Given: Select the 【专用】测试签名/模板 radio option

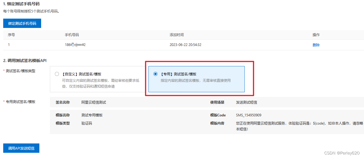Looking at the screenshot, I should tap(155, 74).
